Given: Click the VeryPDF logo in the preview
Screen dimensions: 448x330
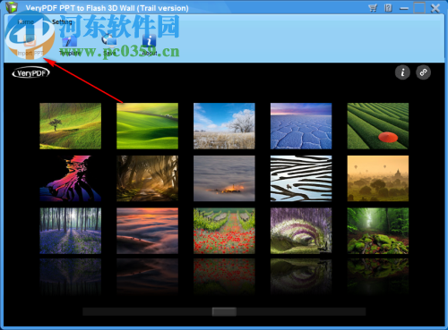Looking at the screenshot, I should pyautogui.click(x=30, y=72).
